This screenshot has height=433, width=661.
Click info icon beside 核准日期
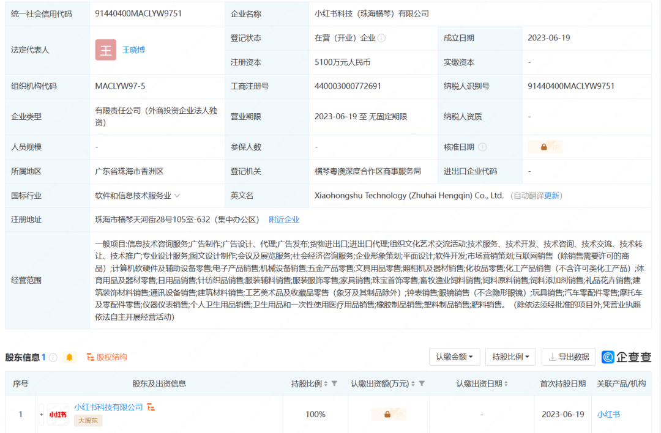483,147
